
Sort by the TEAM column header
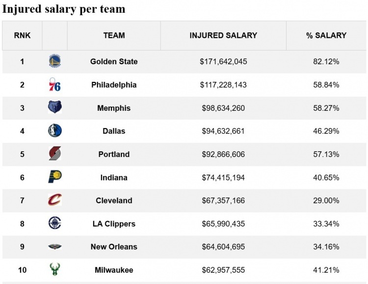(x=114, y=35)
